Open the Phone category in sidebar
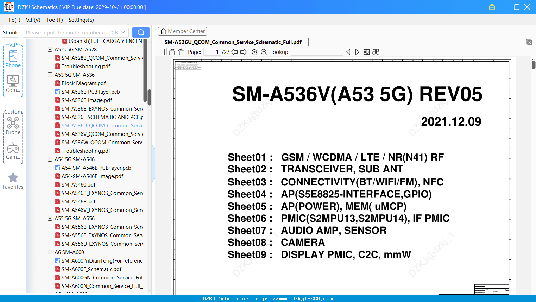 click(x=13, y=59)
